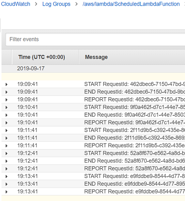Select message REPORT RequestId: 462dbec6-7150

tap(135, 100)
